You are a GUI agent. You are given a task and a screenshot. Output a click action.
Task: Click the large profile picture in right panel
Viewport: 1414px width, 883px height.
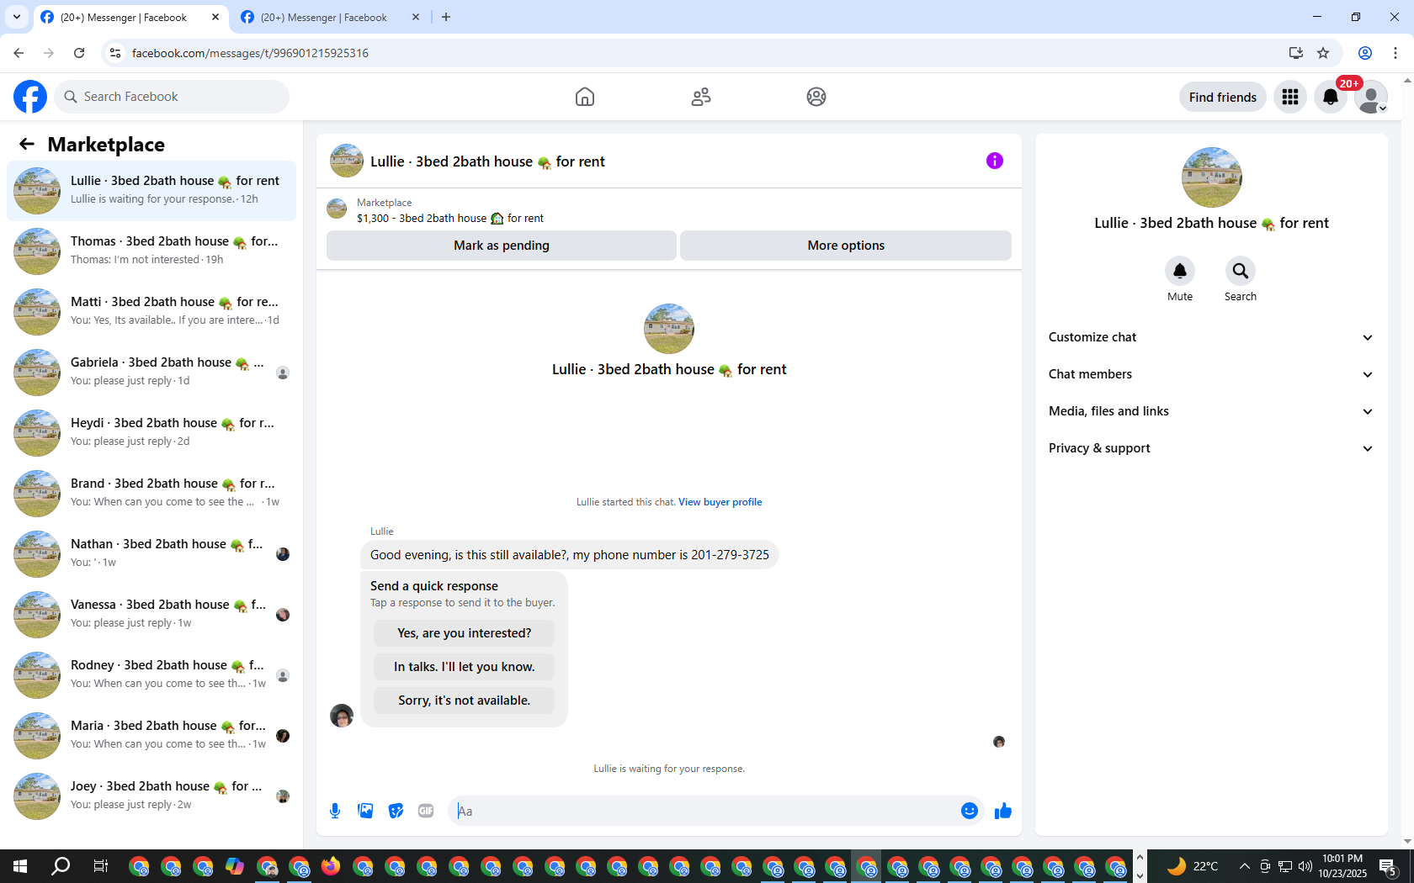tap(1212, 177)
